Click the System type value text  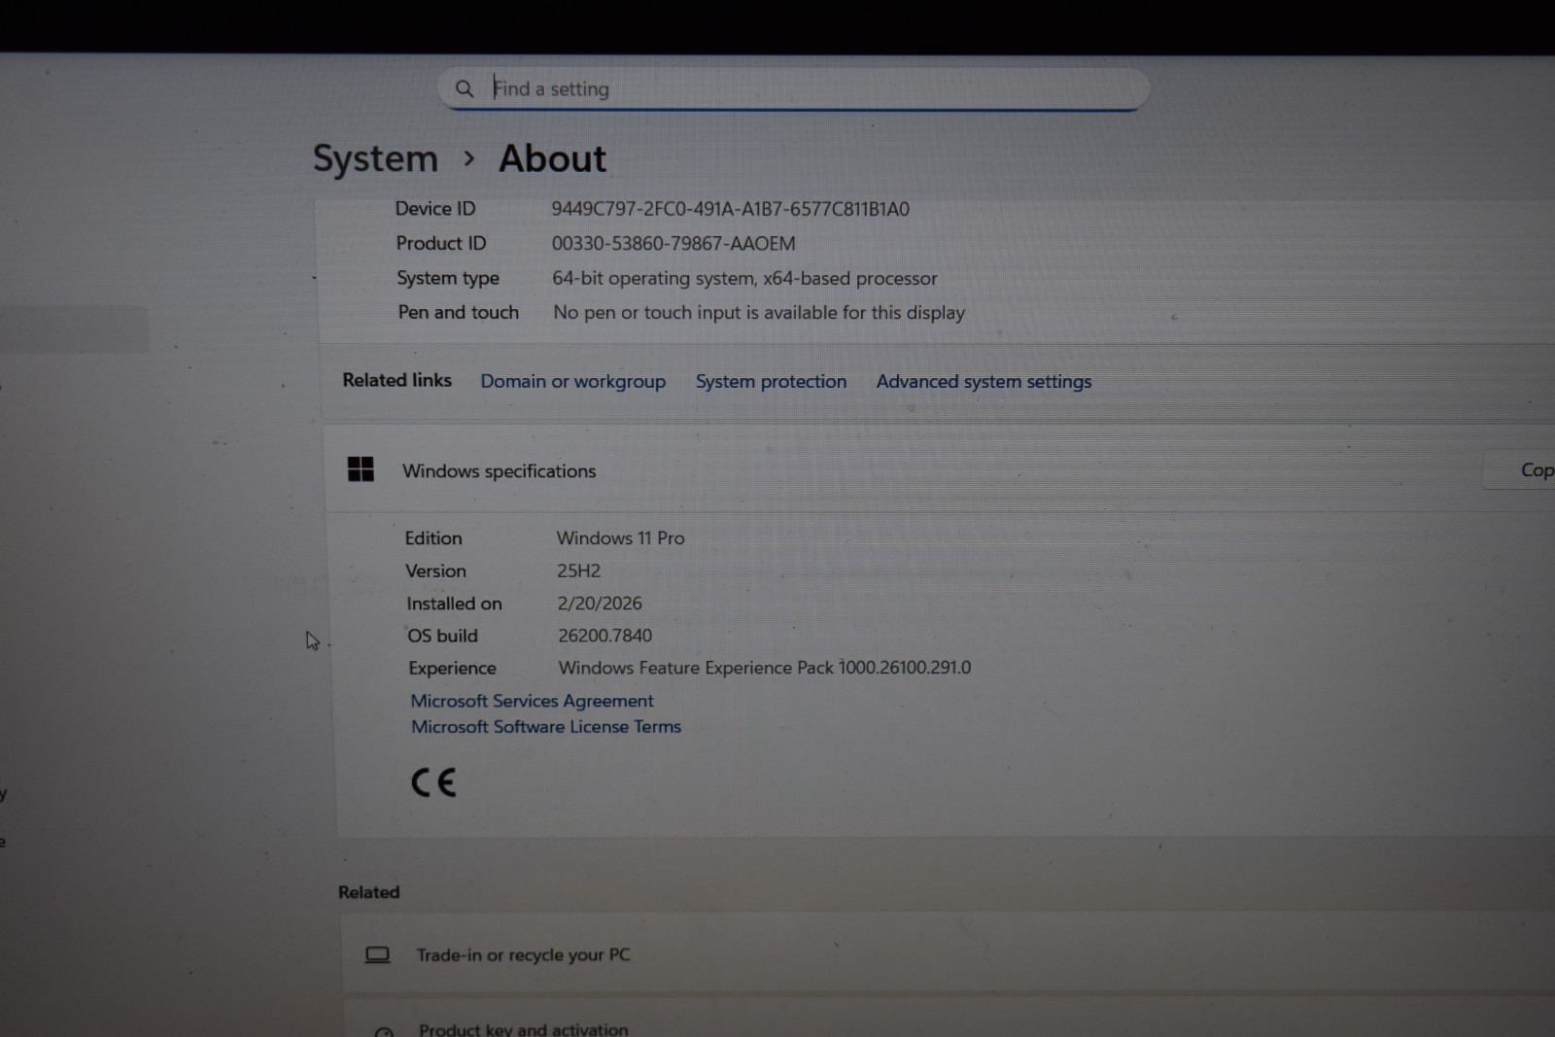click(744, 278)
